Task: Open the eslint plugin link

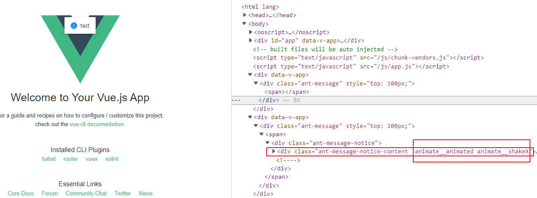Action: pyautogui.click(x=112, y=159)
